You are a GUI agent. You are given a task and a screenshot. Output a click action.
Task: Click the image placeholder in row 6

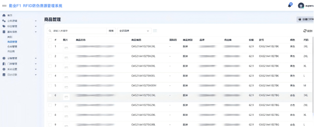(x=66, y=97)
